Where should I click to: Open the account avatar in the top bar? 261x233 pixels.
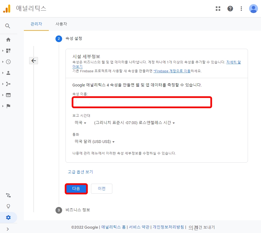point(253,9)
